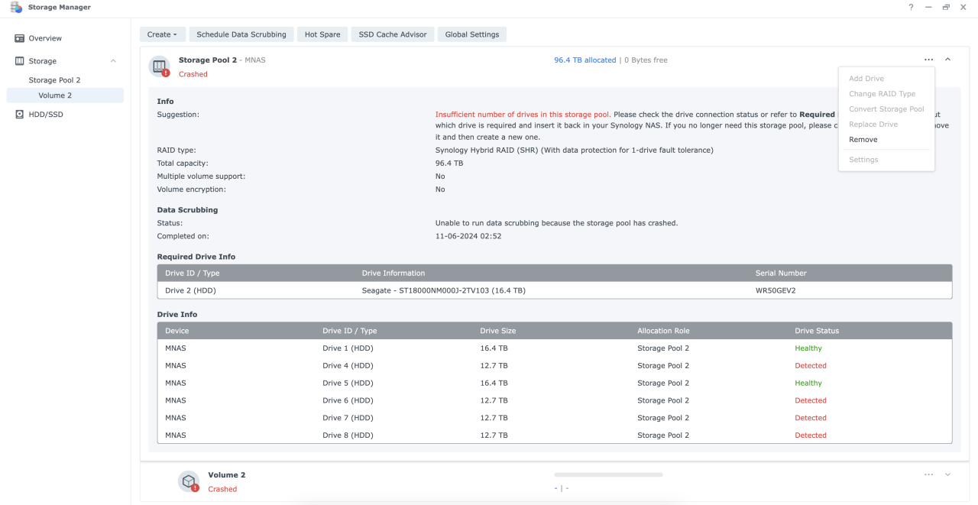Click the crashed Volume 2 cube icon
This screenshot has height=505, width=978.
pyautogui.click(x=189, y=481)
